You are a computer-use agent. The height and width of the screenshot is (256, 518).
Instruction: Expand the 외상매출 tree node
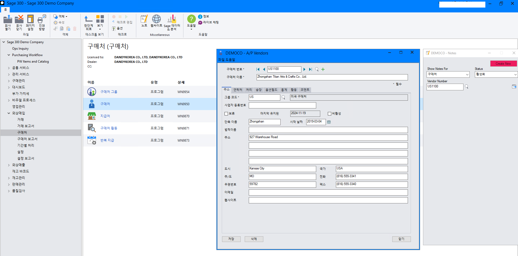pos(9,165)
